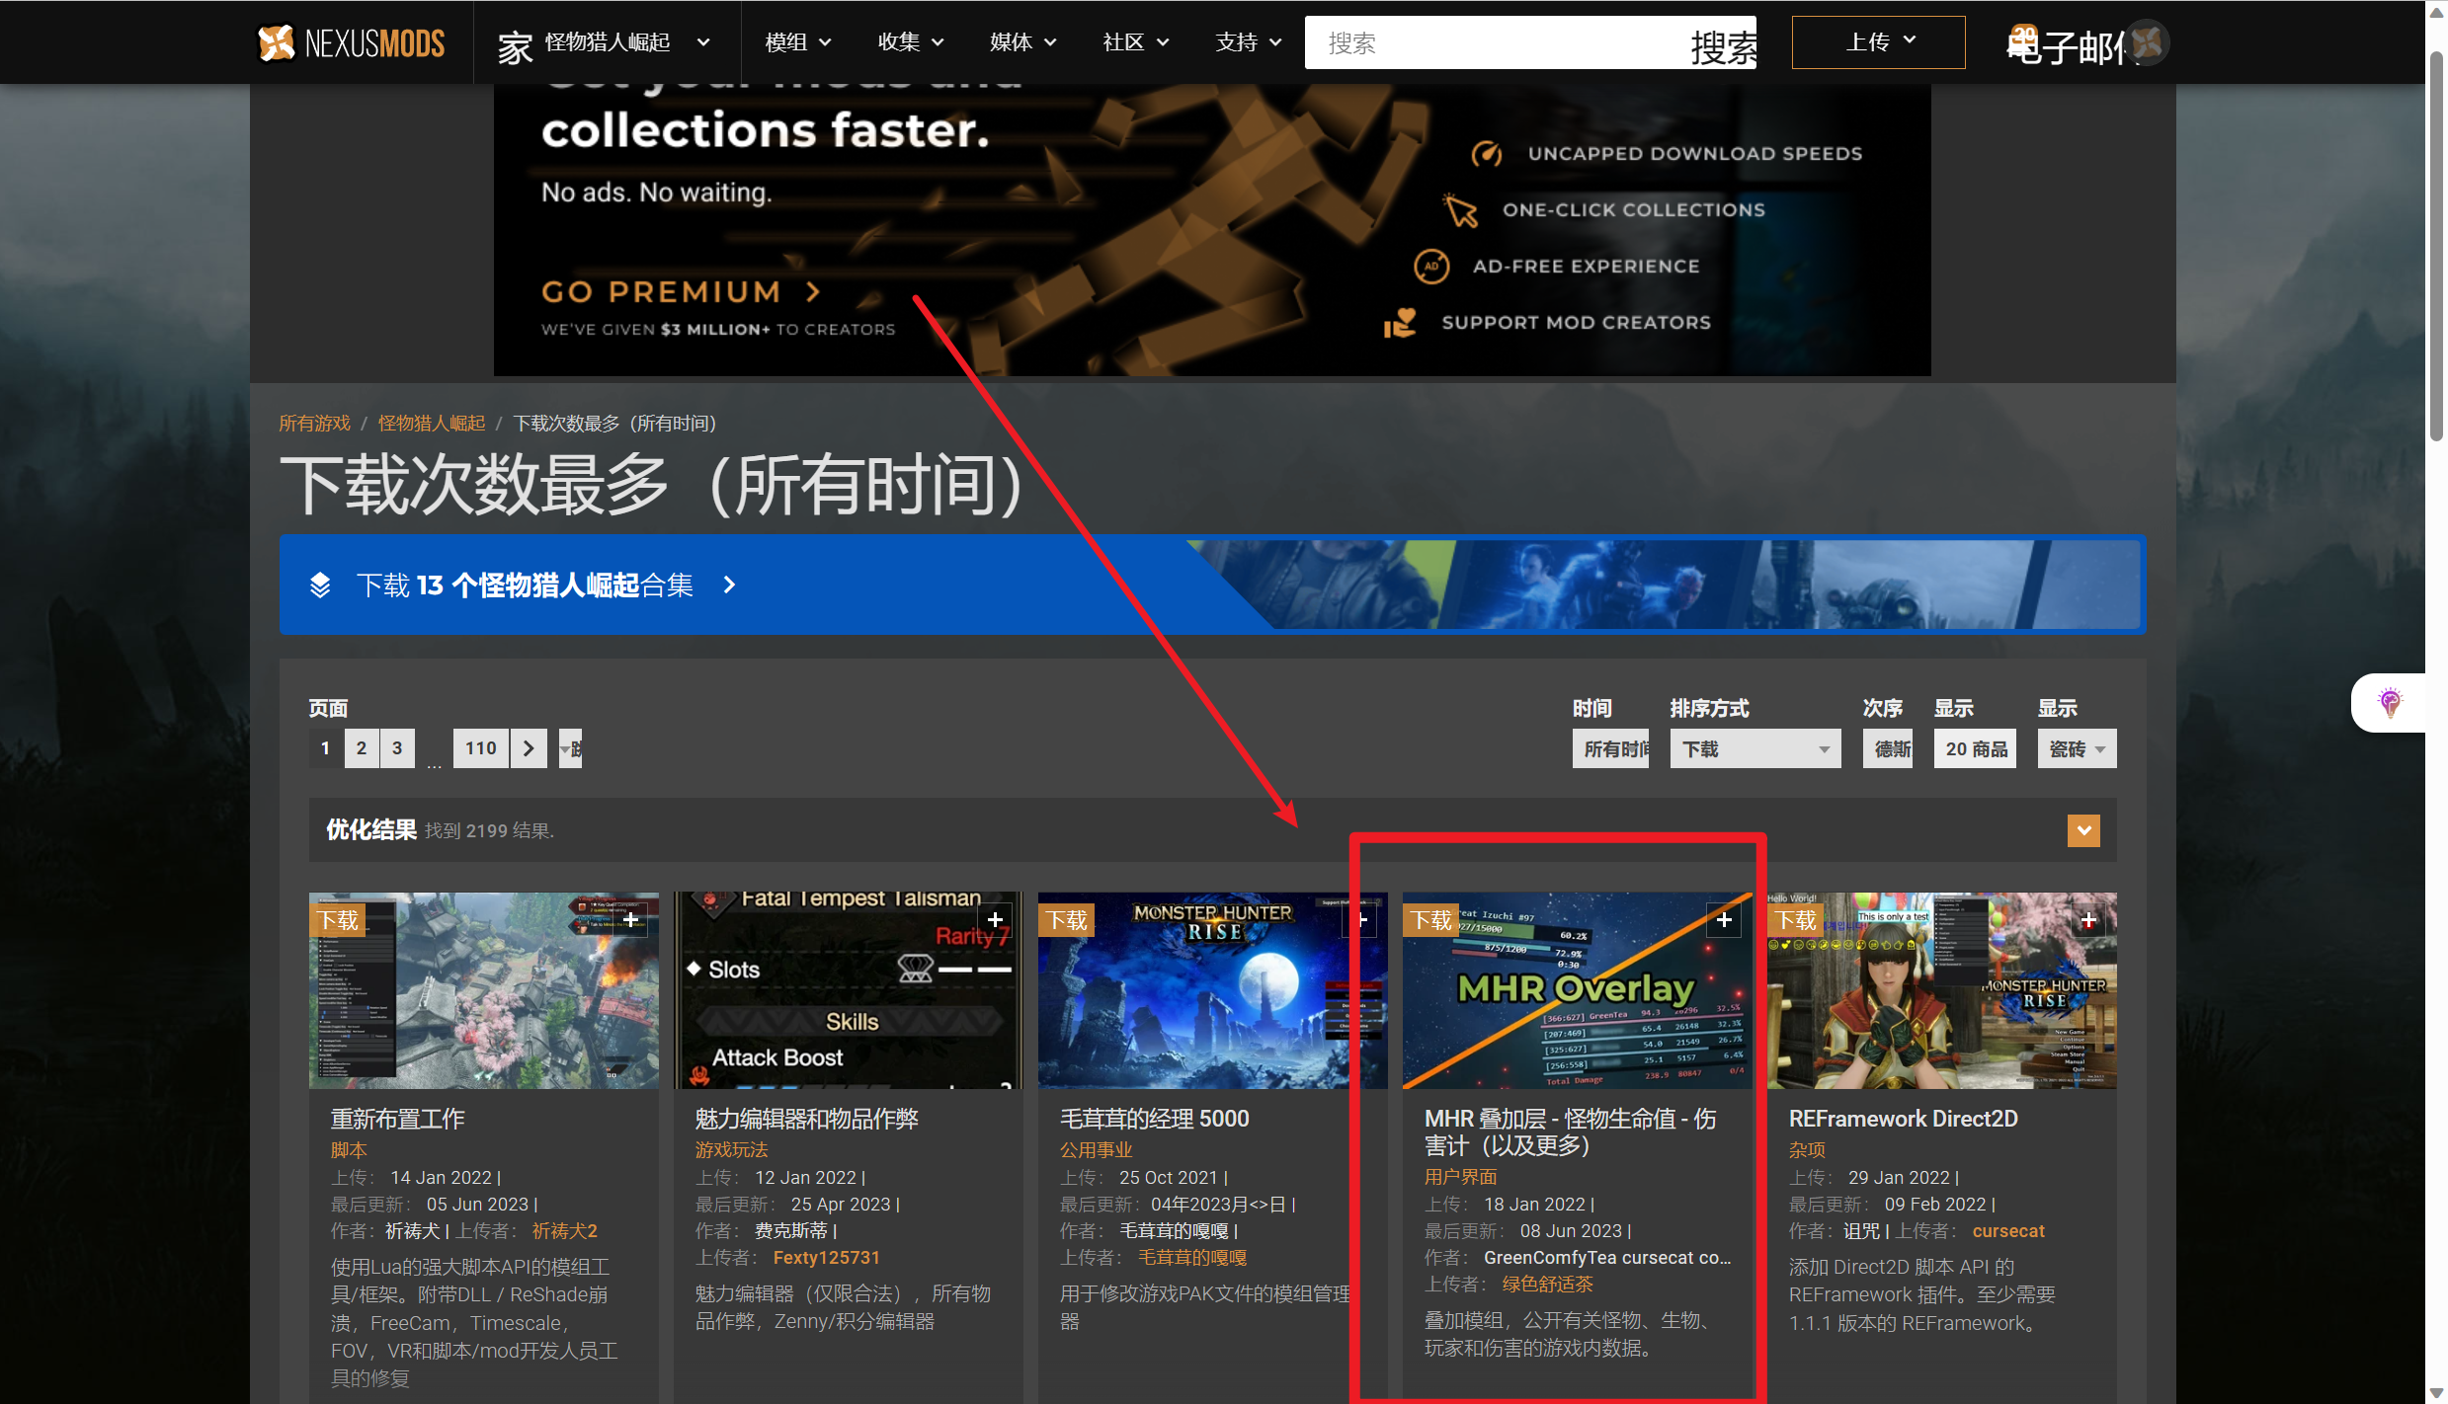Open the 重新布置工作 mod title
This screenshot has width=2448, height=1404.
(397, 1119)
